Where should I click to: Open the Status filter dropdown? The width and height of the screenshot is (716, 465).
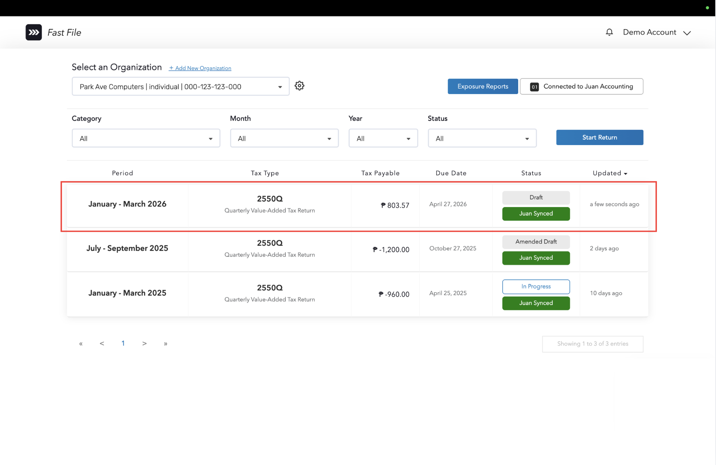[482, 138]
